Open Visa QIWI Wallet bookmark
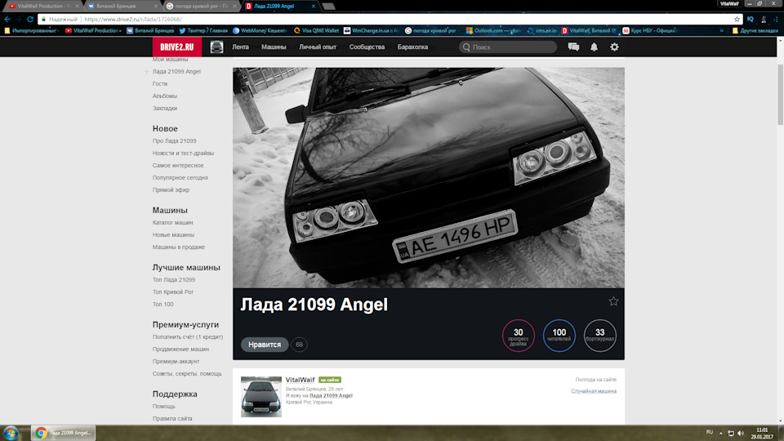The image size is (784, 441). 317,30
